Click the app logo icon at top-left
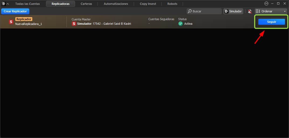Screen dimensions: 289x138 tap(4, 4)
